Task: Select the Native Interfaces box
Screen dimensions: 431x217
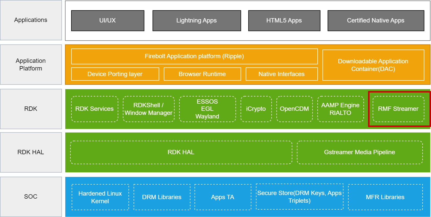Action: [282, 74]
